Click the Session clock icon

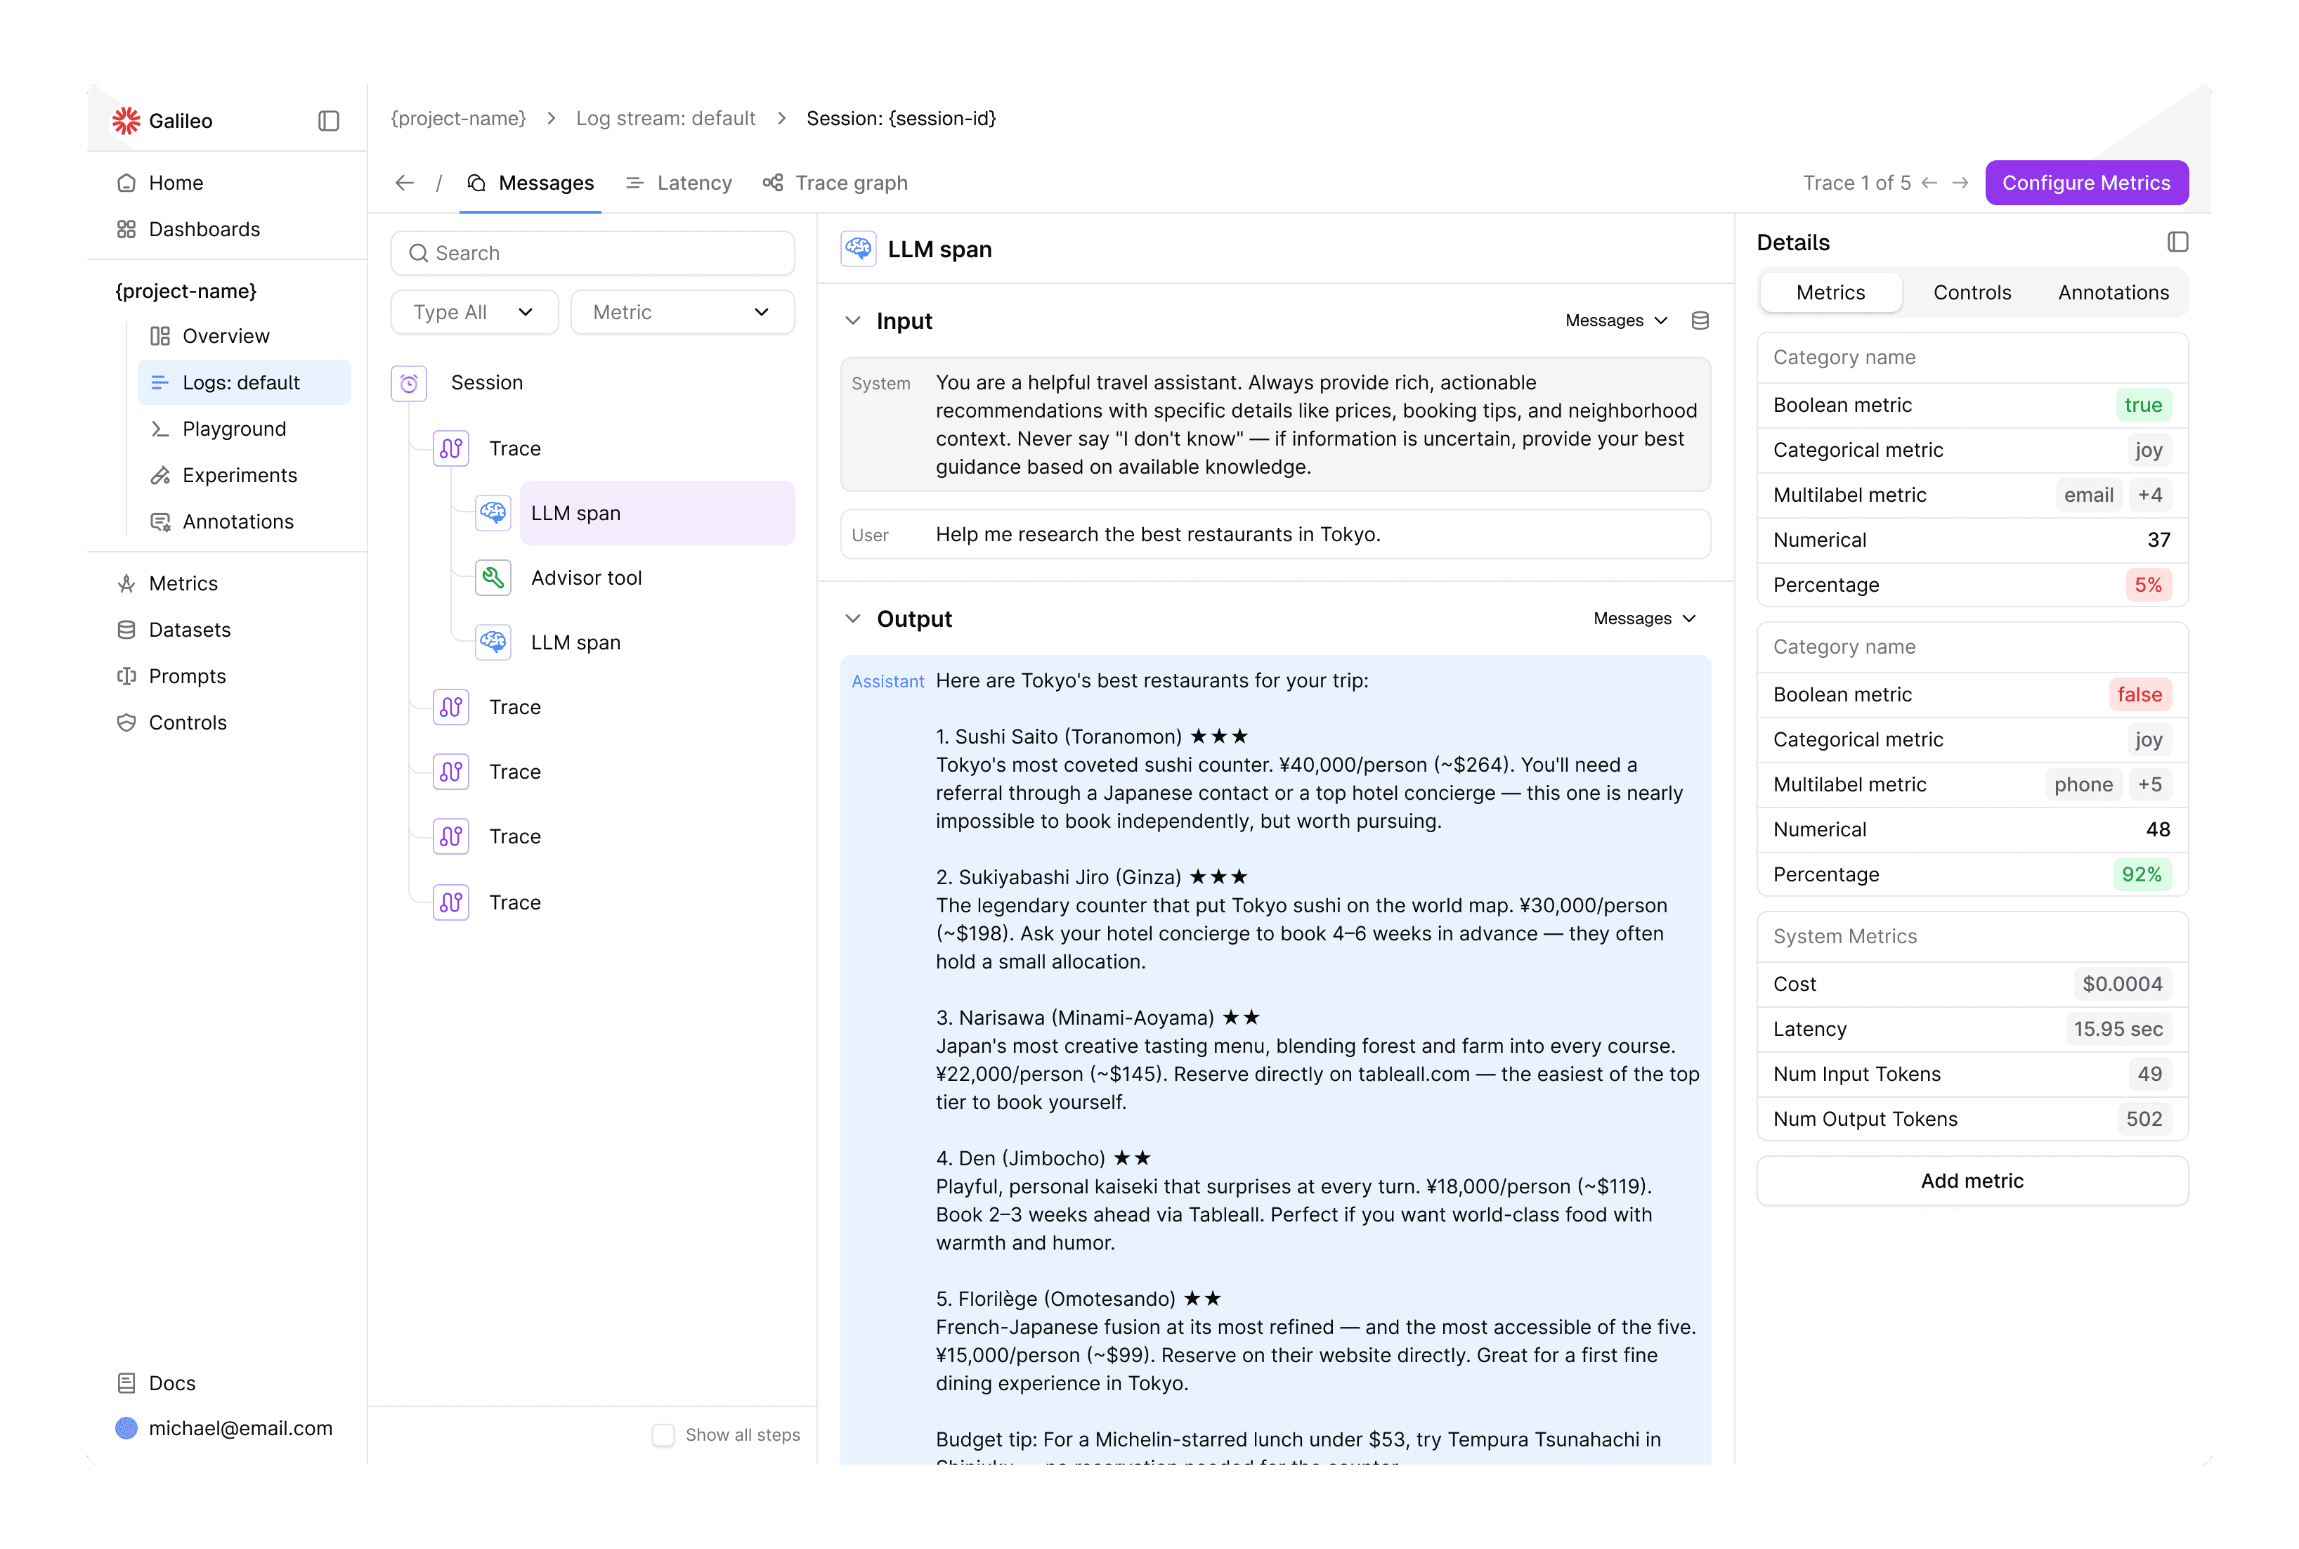point(409,383)
